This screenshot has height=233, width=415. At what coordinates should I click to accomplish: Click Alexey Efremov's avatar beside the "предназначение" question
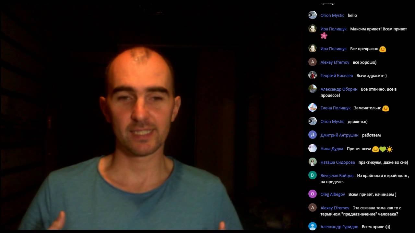point(312,207)
